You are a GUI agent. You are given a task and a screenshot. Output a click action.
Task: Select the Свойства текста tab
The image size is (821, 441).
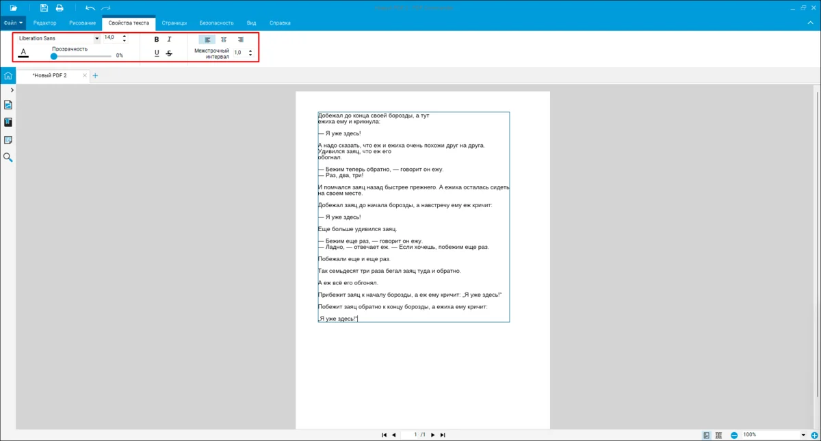129,23
